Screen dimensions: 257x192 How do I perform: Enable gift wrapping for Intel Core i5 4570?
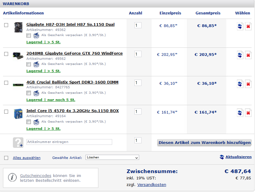(29, 122)
